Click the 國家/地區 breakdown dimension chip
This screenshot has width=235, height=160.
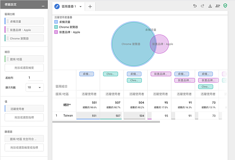coord(24,59)
